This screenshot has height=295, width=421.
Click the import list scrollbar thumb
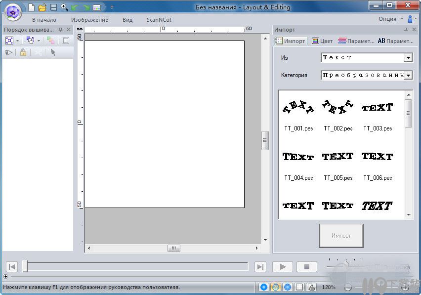pos(408,113)
